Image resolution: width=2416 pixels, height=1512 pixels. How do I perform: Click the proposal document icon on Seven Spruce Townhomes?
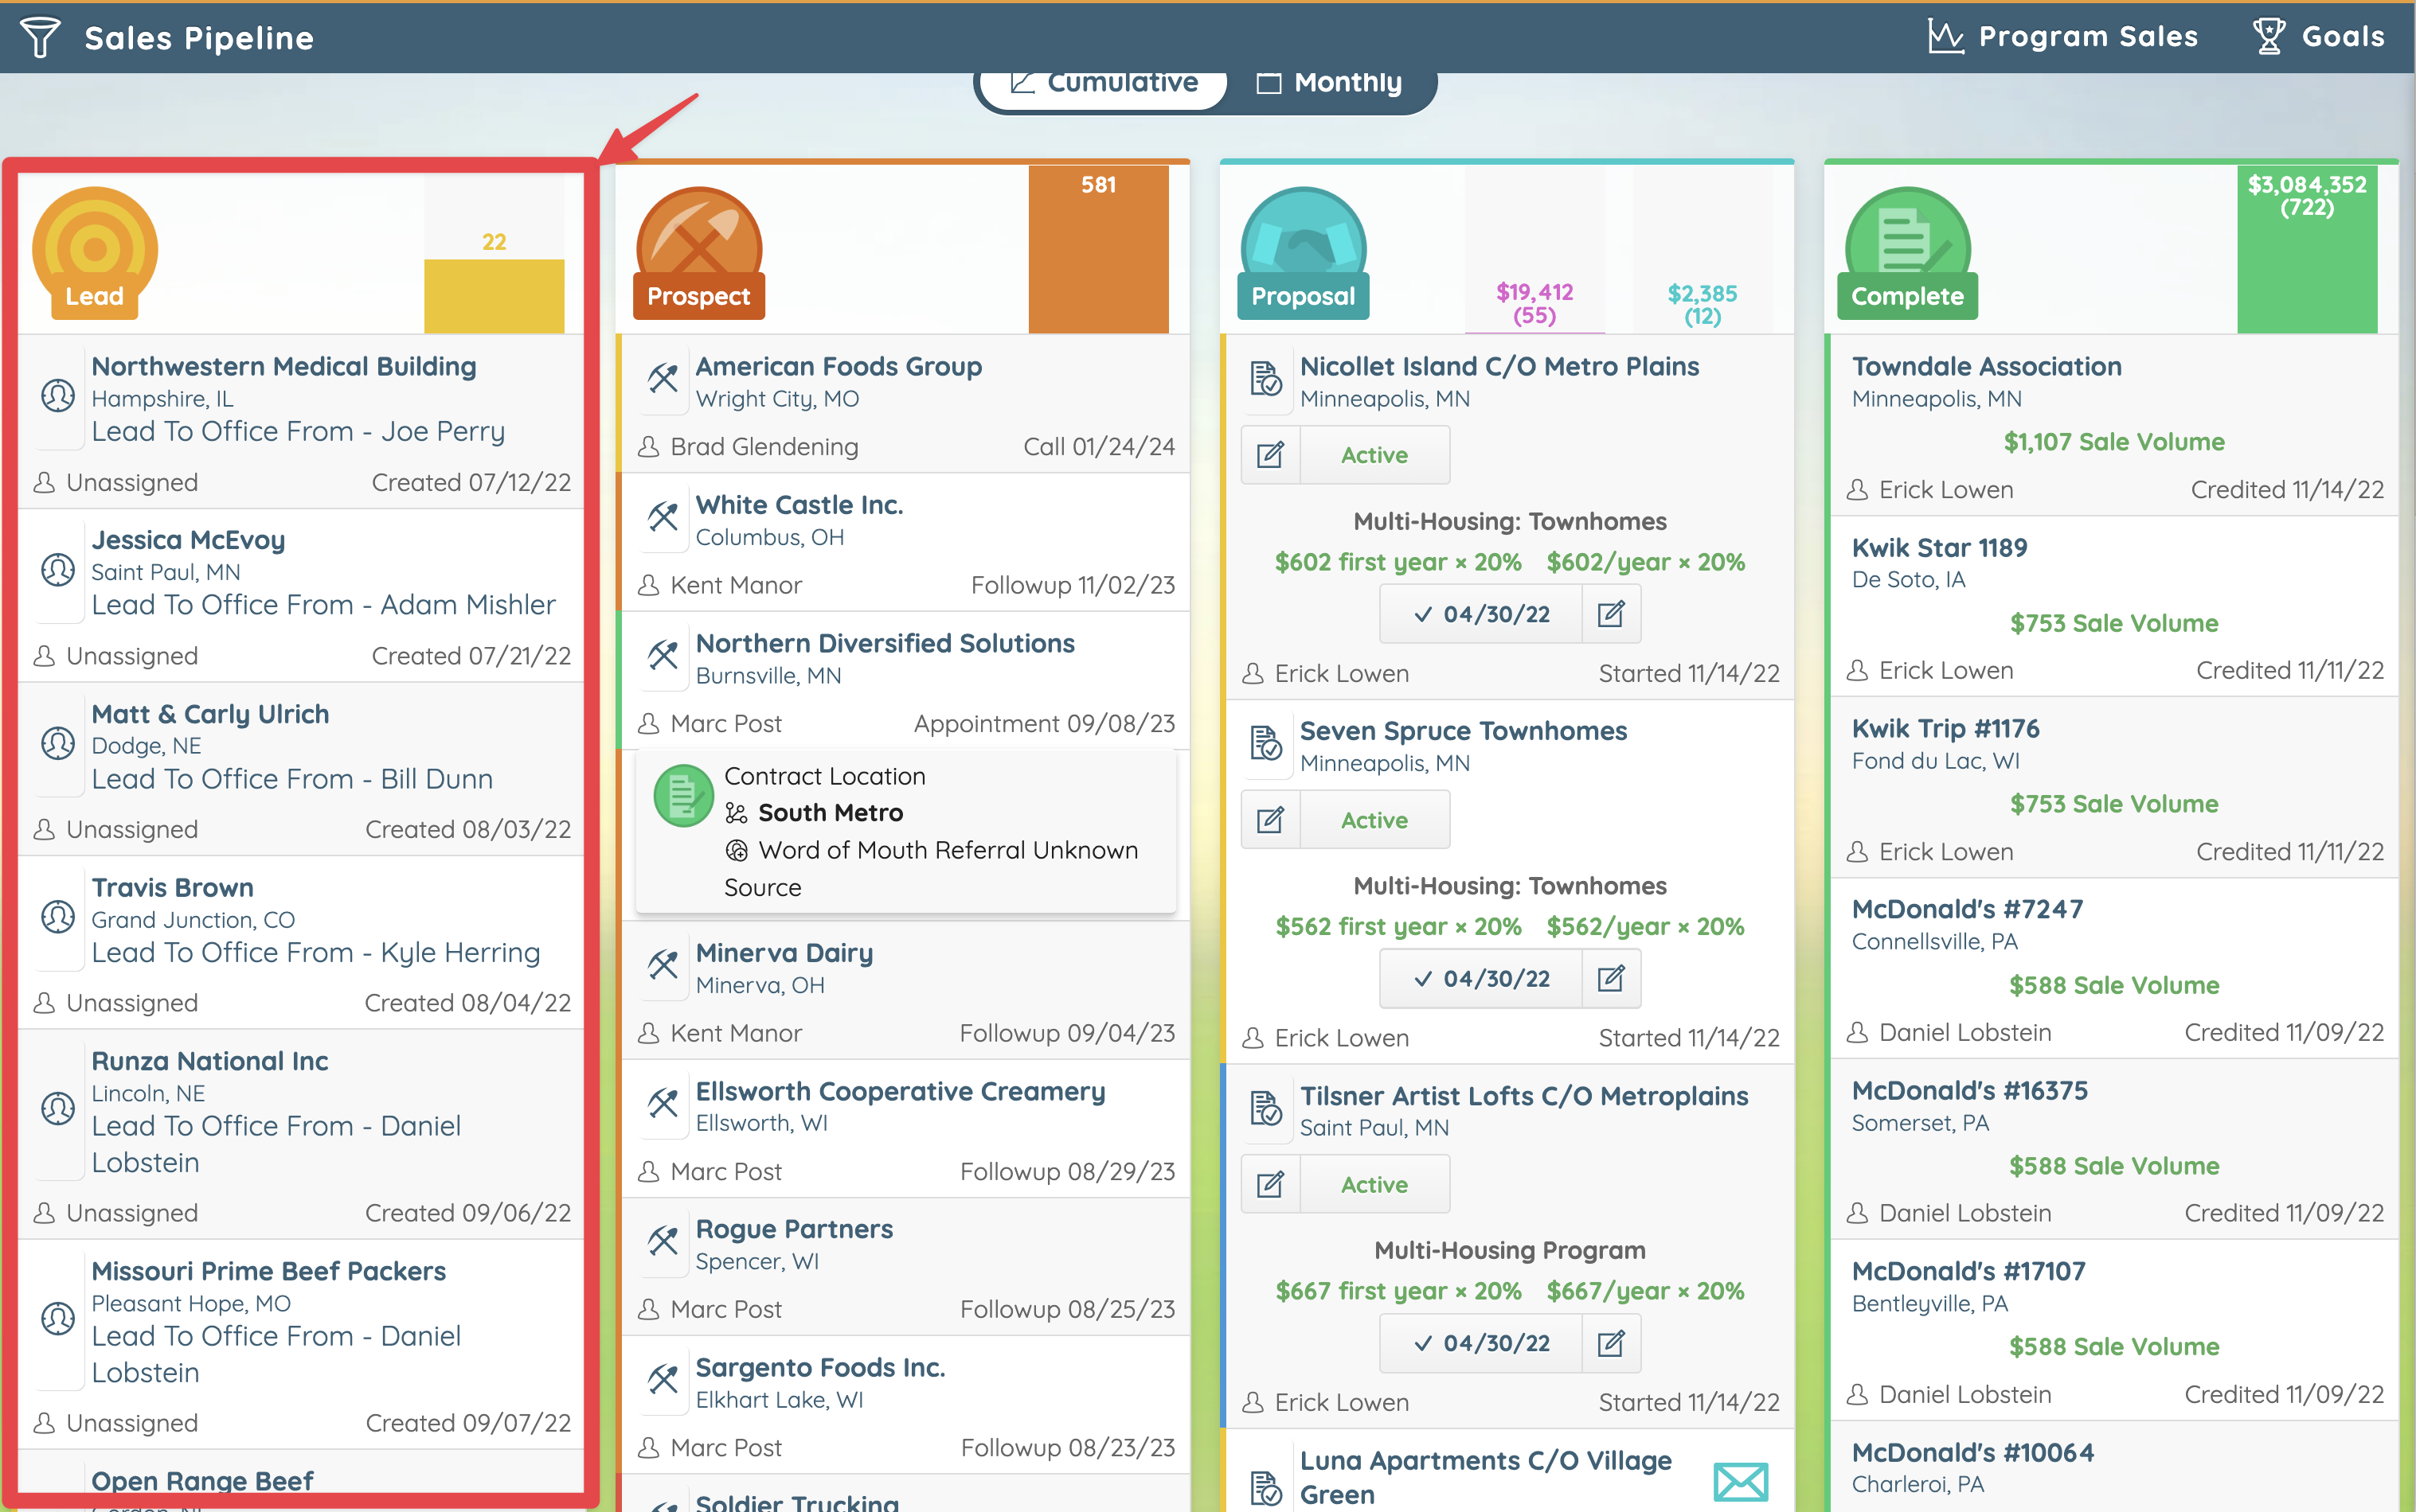(x=1266, y=743)
